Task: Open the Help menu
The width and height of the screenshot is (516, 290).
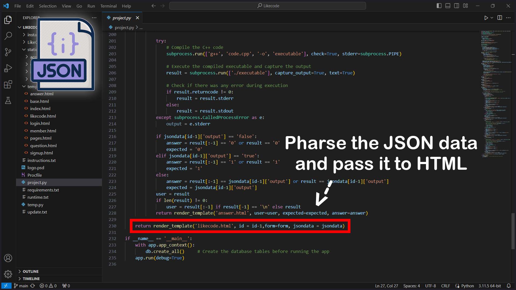Action: [x=126, y=6]
